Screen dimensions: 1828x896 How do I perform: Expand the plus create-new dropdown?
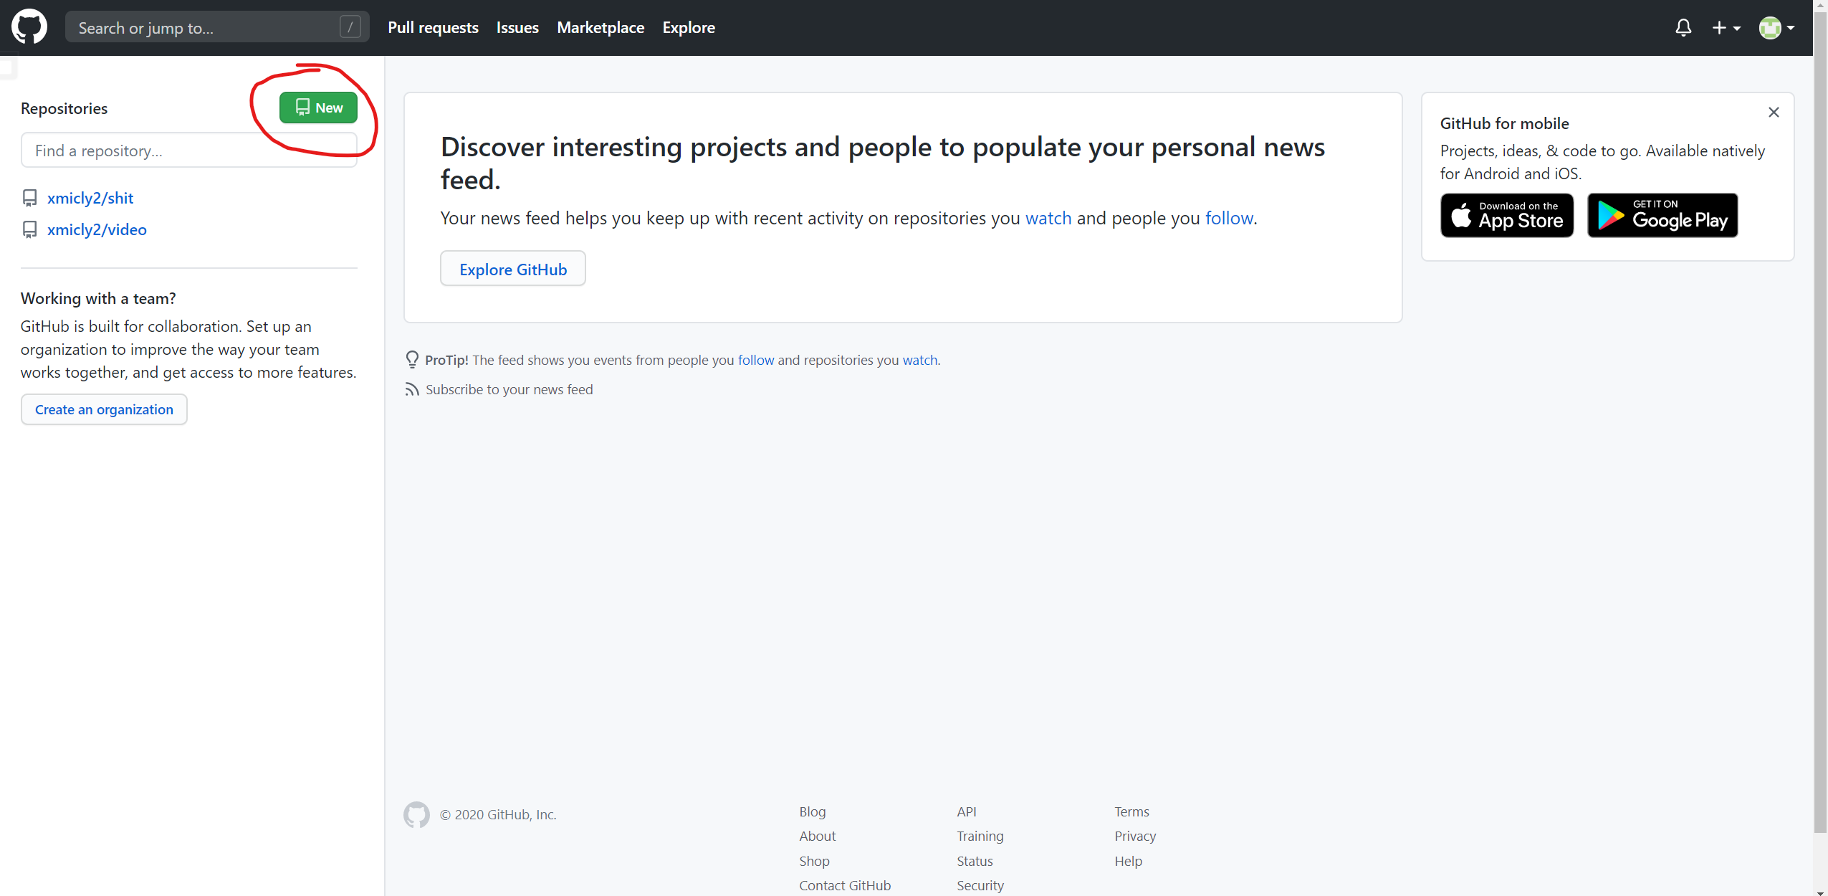click(x=1726, y=28)
